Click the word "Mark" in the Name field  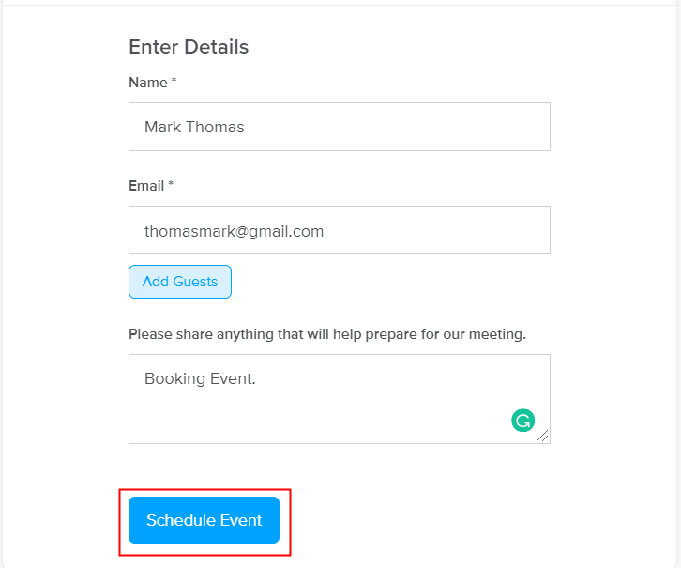162,127
